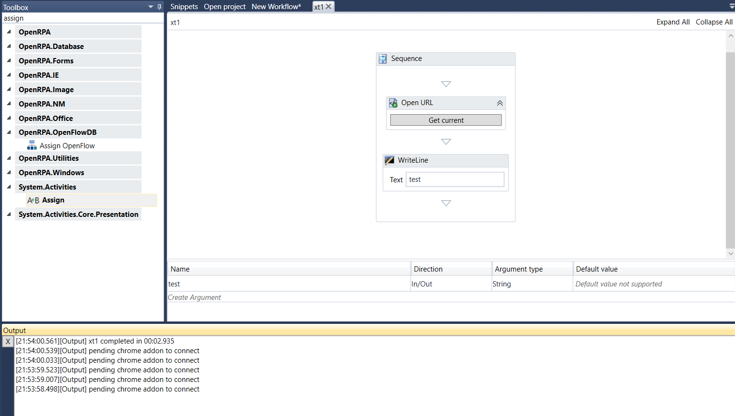Click the Open URL activity icon
Image resolution: width=735 pixels, height=416 pixels.
point(393,103)
